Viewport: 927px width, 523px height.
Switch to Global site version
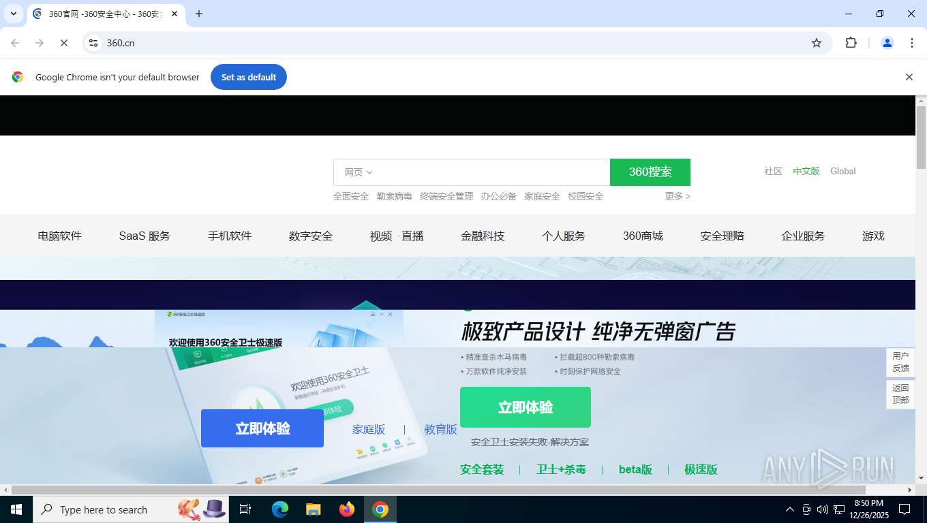point(843,172)
